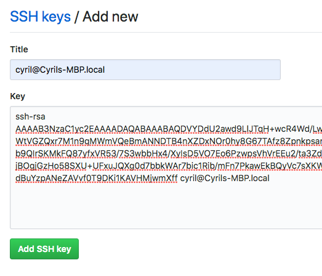Screen dimensions: 322x276
Task: Click the Add SSH key button
Action: (x=44, y=249)
